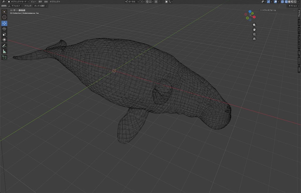Open the pivot point dropdown
Screen dimensions: 301x193
143,1
